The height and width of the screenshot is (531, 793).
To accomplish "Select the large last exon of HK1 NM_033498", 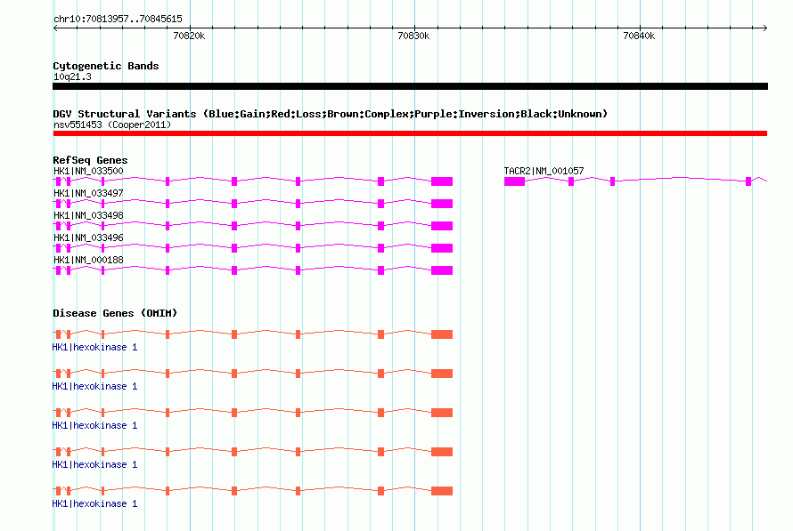I will point(442,226).
